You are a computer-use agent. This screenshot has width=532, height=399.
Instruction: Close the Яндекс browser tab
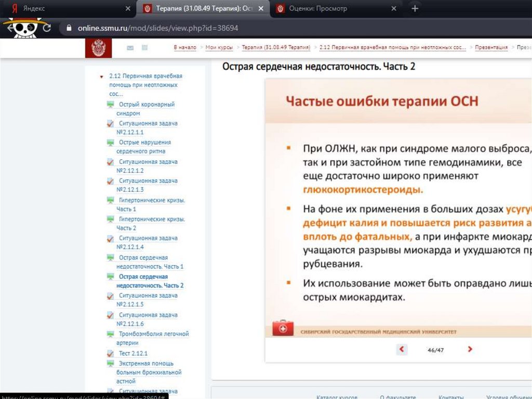coord(128,8)
